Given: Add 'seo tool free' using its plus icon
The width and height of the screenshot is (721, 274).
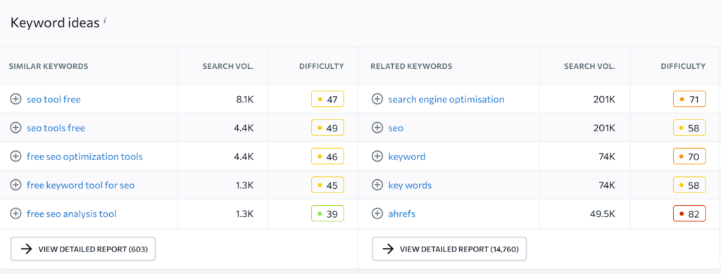Looking at the screenshot, I should [x=15, y=99].
